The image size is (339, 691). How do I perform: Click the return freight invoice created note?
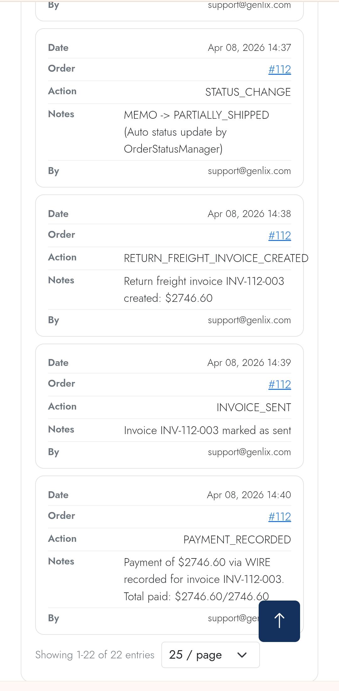[x=204, y=290]
